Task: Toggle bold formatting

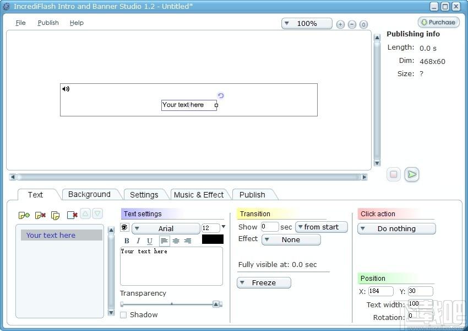Action: coord(127,241)
